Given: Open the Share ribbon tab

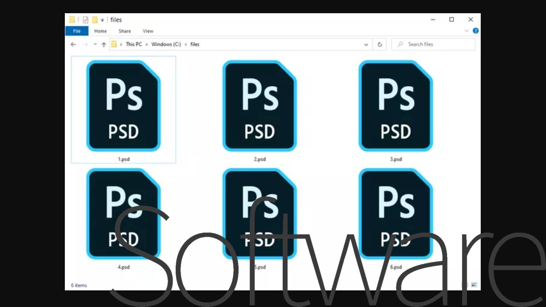Looking at the screenshot, I should click(x=125, y=31).
